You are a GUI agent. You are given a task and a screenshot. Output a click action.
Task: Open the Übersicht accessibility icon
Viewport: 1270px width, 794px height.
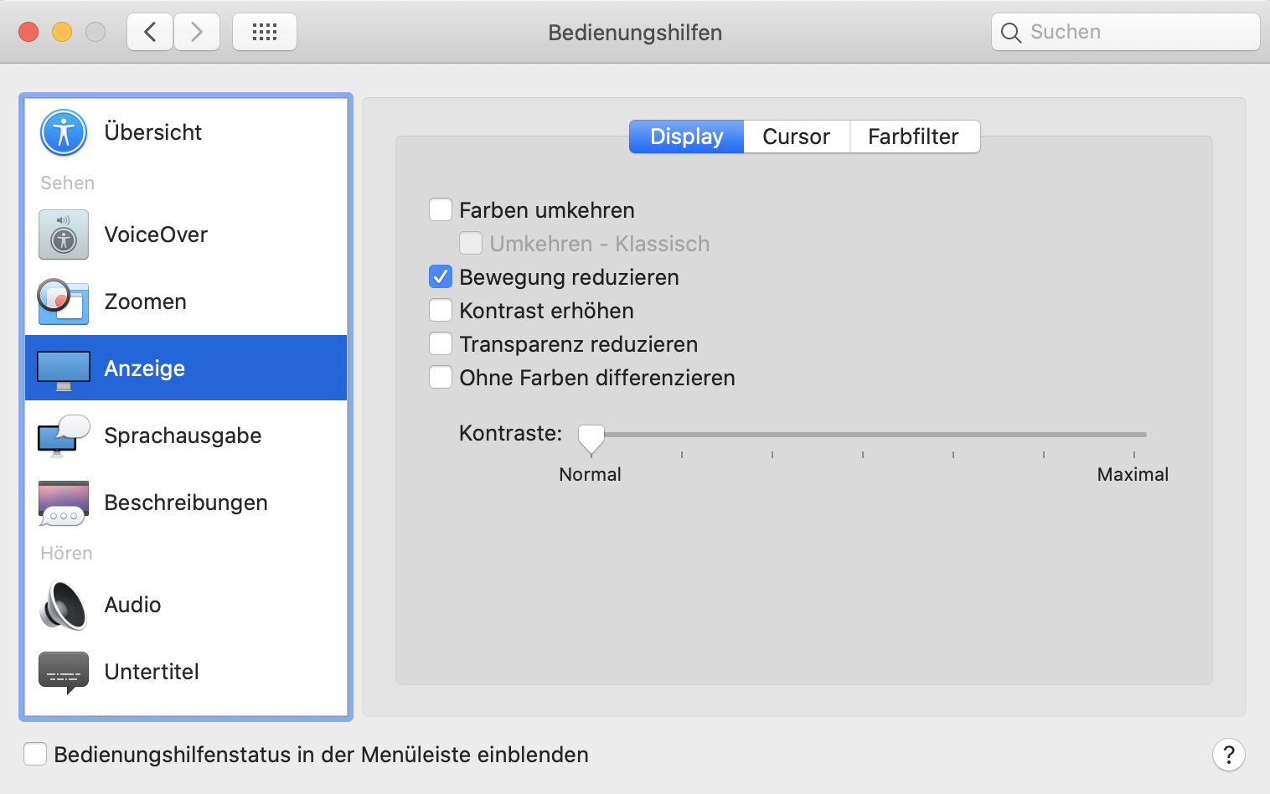64,132
